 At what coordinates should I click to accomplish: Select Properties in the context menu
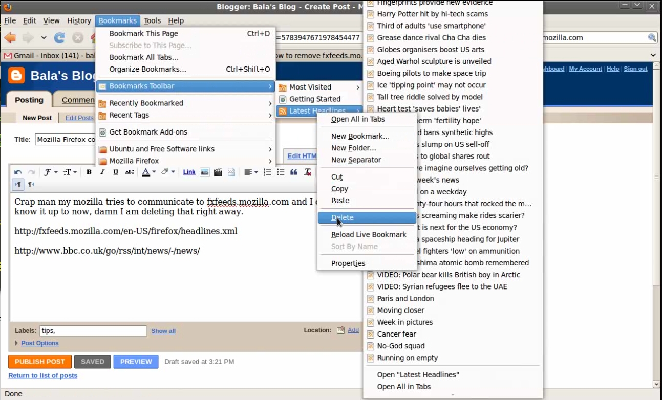(367, 263)
